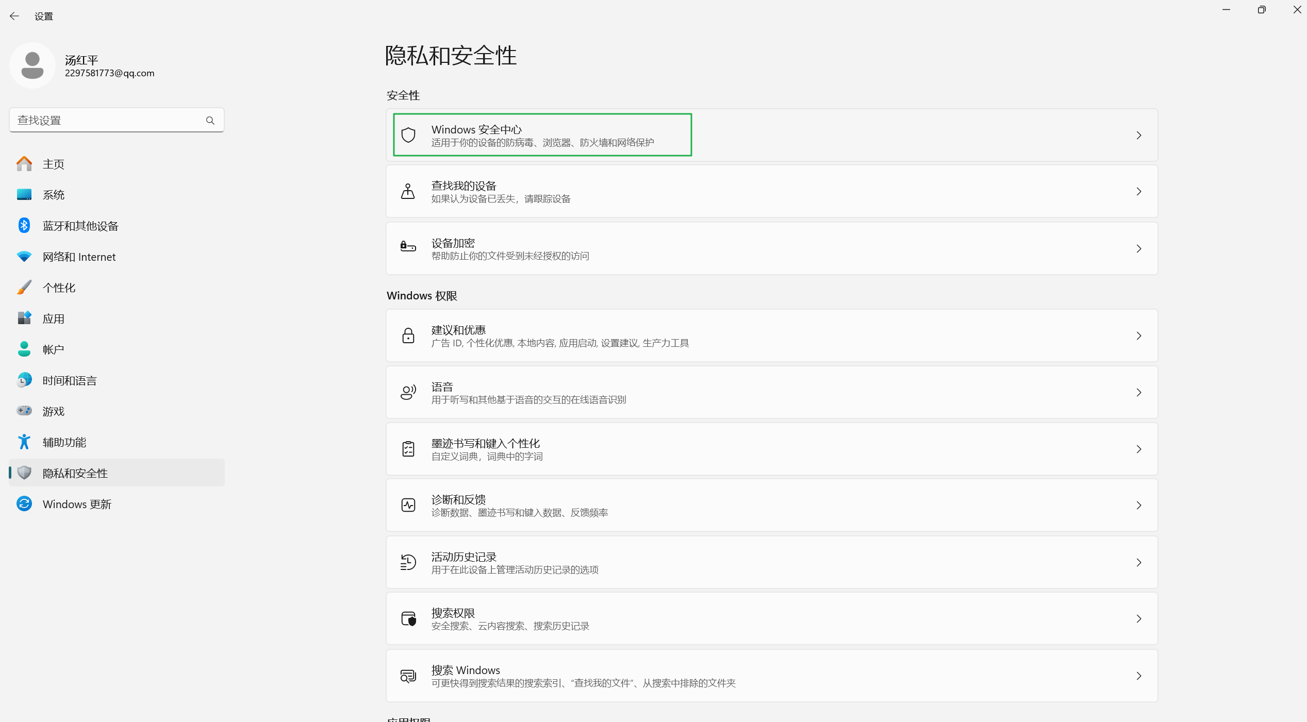Image resolution: width=1307 pixels, height=722 pixels.
Task: Expand Windows 安全中心 via its chevron
Action: tap(1139, 135)
